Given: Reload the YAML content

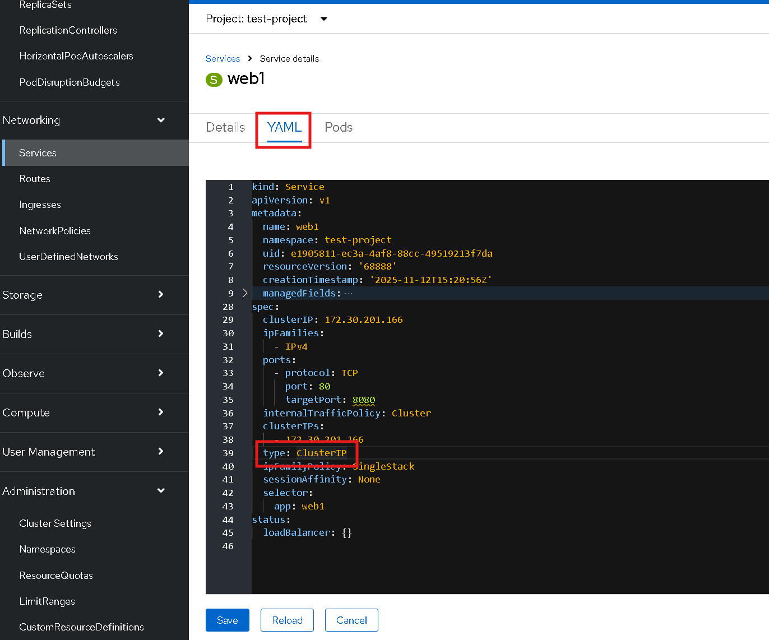Looking at the screenshot, I should (287, 620).
